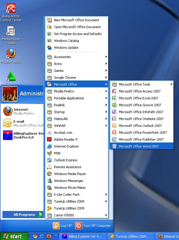Expand the Accessories folder arrow
This screenshot has height=240, width=179.
click(x=106, y=57)
